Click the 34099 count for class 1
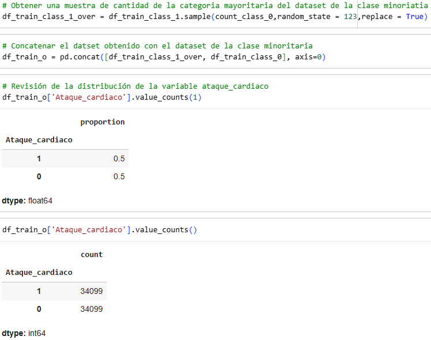 pyautogui.click(x=91, y=291)
